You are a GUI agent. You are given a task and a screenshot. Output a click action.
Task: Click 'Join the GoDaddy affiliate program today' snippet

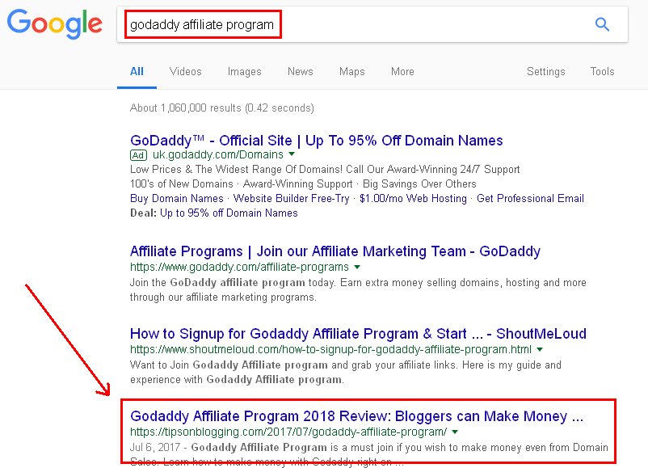pyautogui.click(x=358, y=290)
